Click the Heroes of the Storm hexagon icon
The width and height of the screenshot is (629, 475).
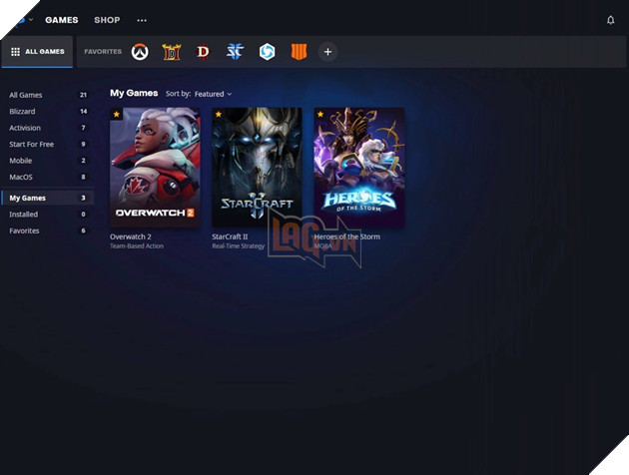pyautogui.click(x=267, y=52)
